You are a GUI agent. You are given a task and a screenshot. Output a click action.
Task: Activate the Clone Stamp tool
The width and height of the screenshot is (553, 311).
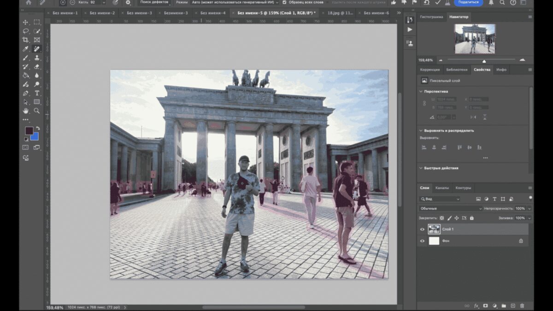click(x=37, y=58)
